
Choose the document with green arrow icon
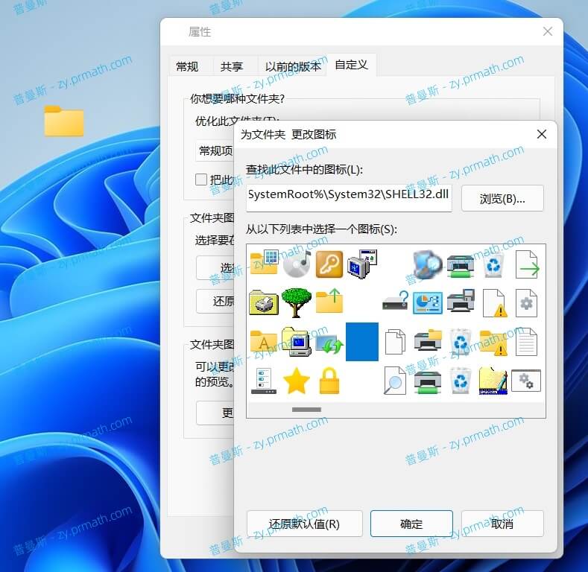527,264
